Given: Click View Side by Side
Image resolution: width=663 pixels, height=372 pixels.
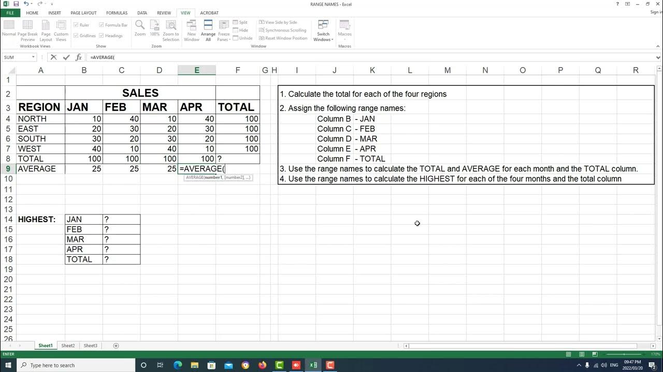Looking at the screenshot, I should 278,22.
